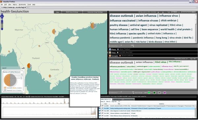Click the timeline histogram selection marker
198x120 pixels.
tap(94, 111)
